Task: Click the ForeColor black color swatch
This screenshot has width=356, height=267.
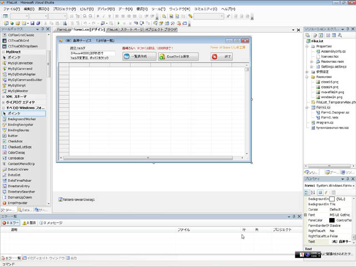Action: coord(332,220)
